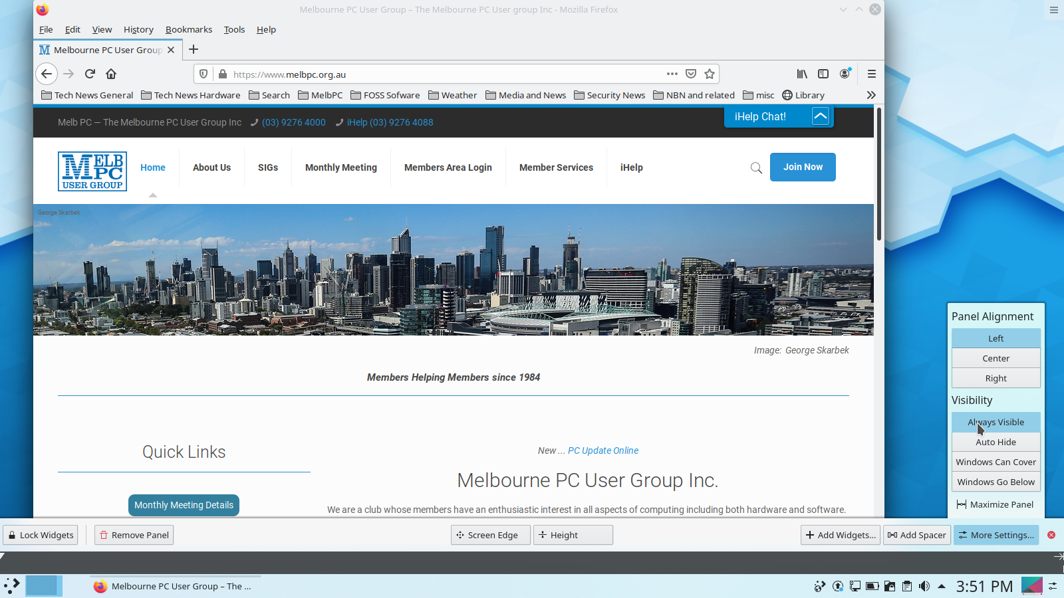Click the website search magnifier icon
This screenshot has height=598, width=1064.
click(756, 167)
